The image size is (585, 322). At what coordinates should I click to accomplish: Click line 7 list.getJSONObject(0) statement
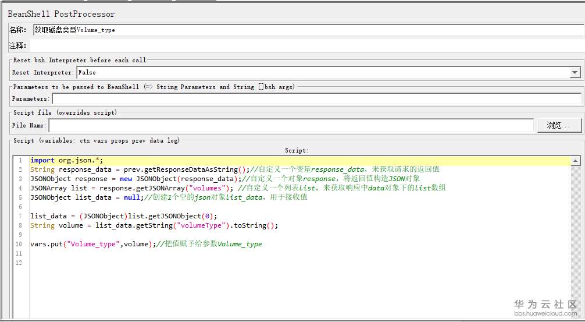coord(123,216)
